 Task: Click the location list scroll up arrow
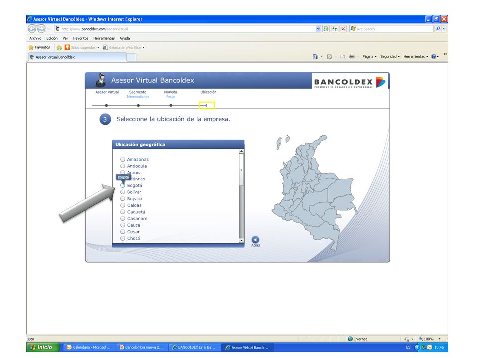coord(242,151)
